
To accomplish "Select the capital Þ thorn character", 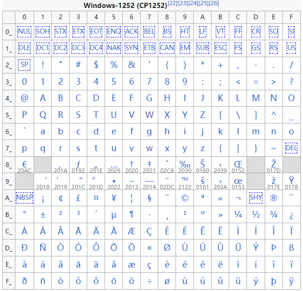I will click(x=274, y=247).
